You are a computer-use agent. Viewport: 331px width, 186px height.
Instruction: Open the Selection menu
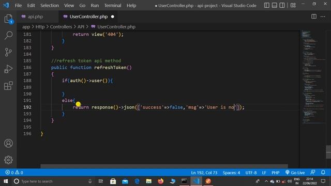click(x=50, y=6)
